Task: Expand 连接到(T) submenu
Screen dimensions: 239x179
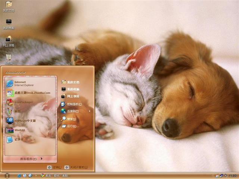Action: click(x=76, y=111)
